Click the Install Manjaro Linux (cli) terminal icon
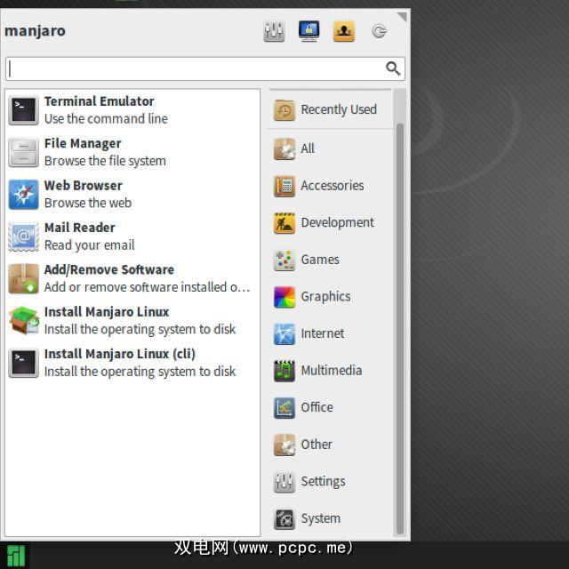Image resolution: width=569 pixels, height=569 pixels. click(24, 363)
